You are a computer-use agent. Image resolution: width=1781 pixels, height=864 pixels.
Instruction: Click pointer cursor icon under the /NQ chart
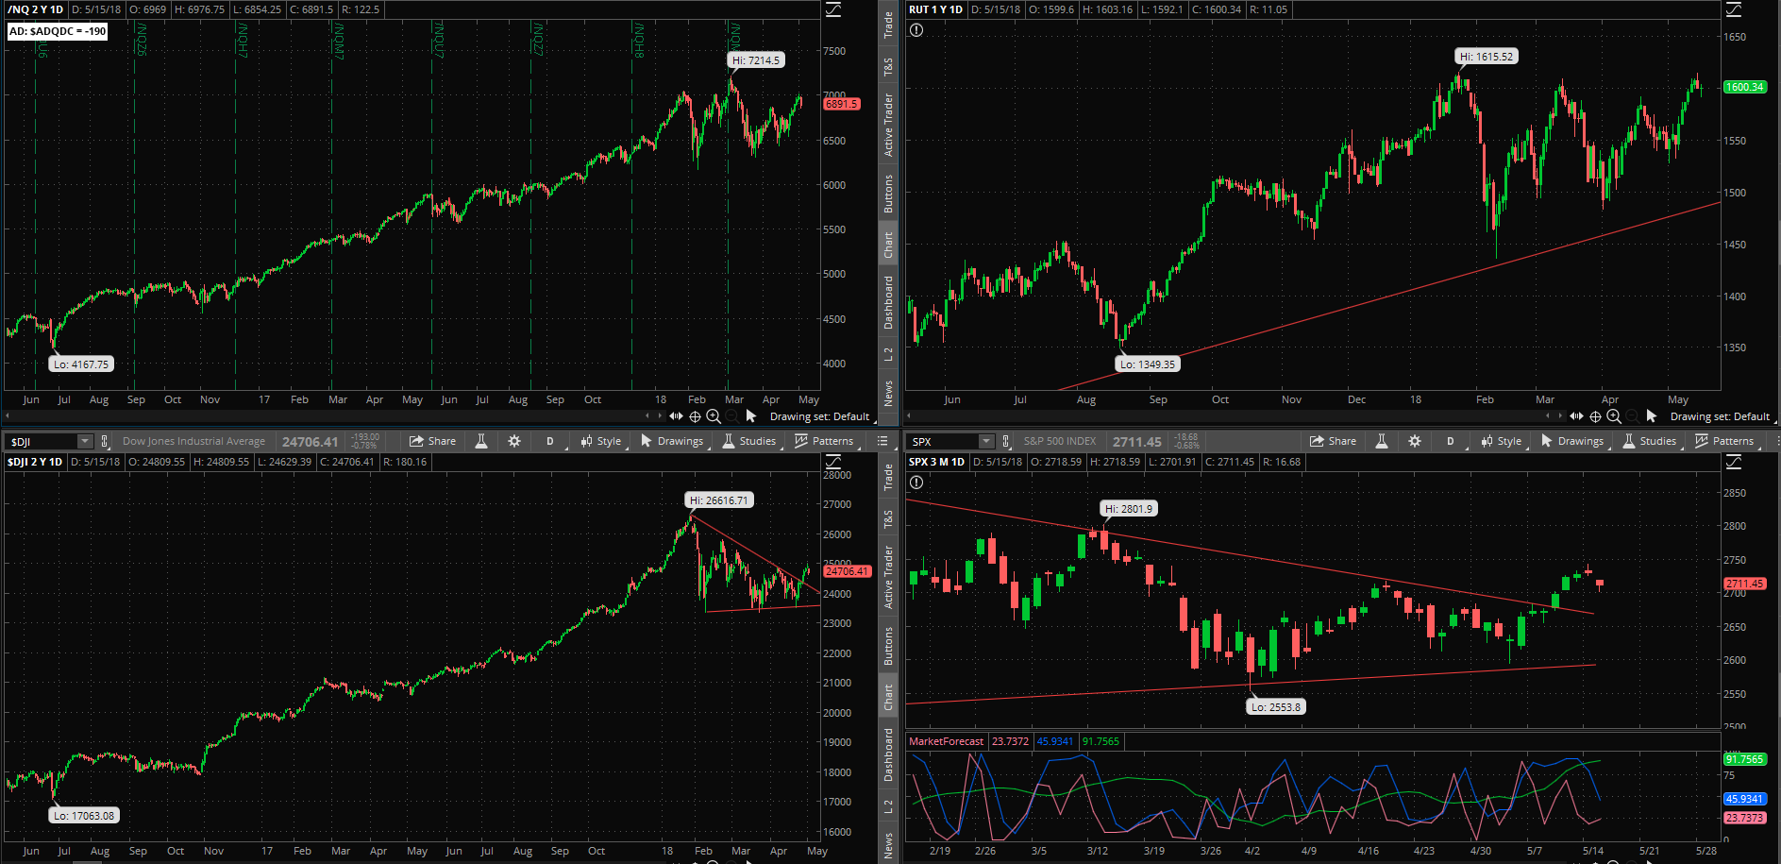pyautogui.click(x=751, y=416)
